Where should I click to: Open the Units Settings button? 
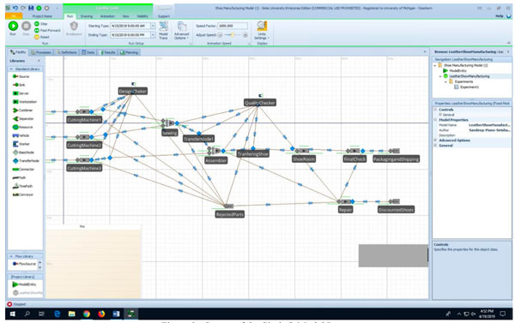click(x=262, y=31)
